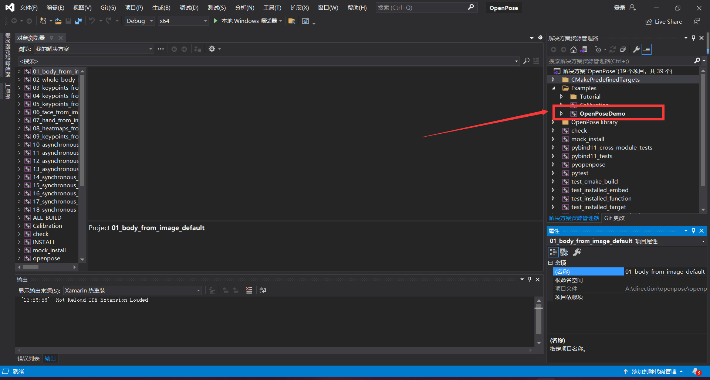This screenshot has width=710, height=380.
Task: Open the 工具(T) tools menu
Action: click(x=272, y=8)
